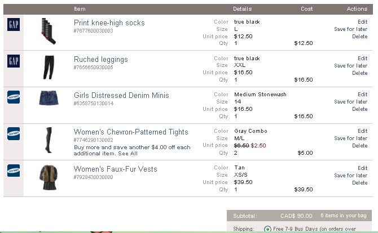Select Free 7-9 Bus Days shipping option

[x=267, y=229]
